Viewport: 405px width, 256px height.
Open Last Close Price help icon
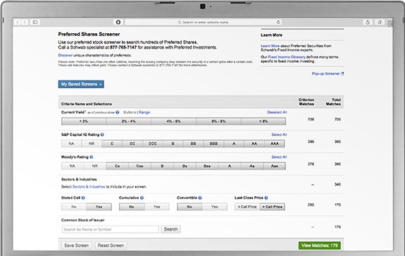coord(266,197)
